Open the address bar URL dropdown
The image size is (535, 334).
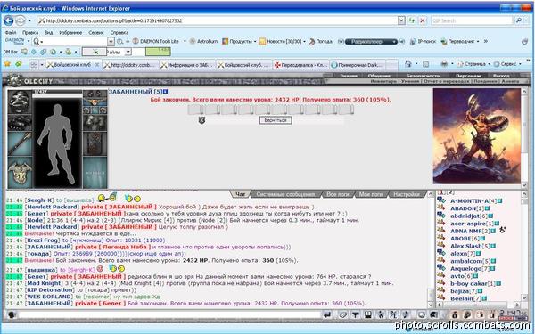401,20
